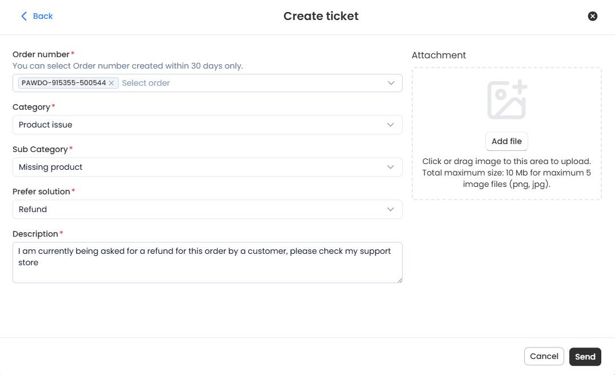Click the back arrow chevron icon
This screenshot has height=375, width=615.
click(x=24, y=16)
